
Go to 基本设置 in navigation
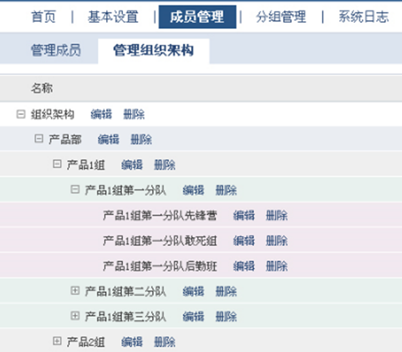click(x=113, y=17)
